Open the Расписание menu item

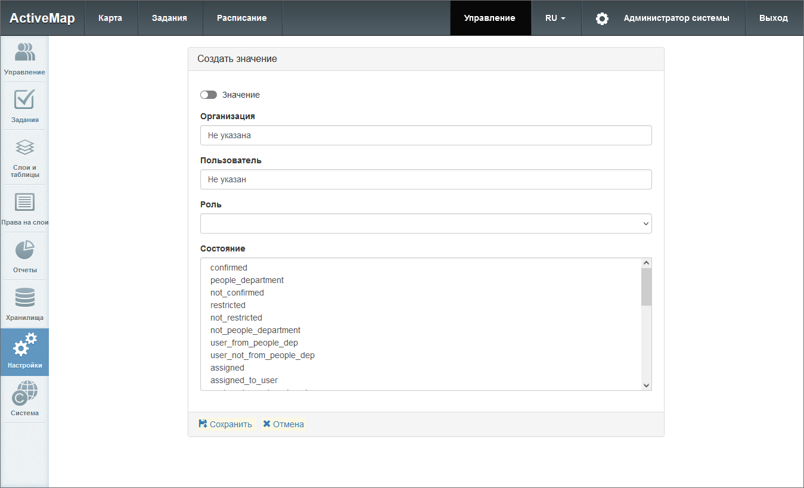click(241, 18)
